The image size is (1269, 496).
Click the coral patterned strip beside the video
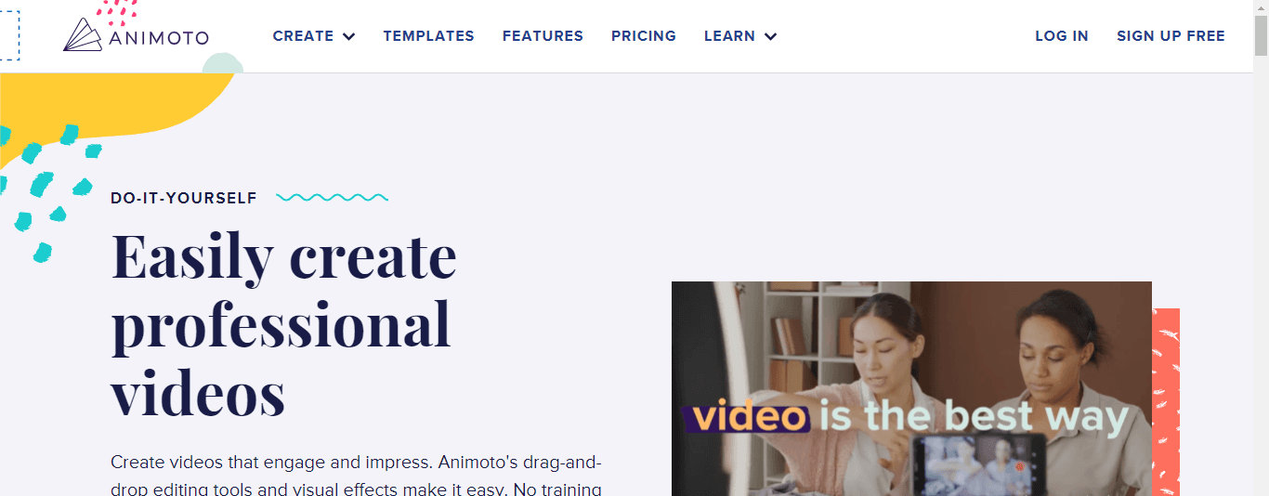pos(1166,401)
